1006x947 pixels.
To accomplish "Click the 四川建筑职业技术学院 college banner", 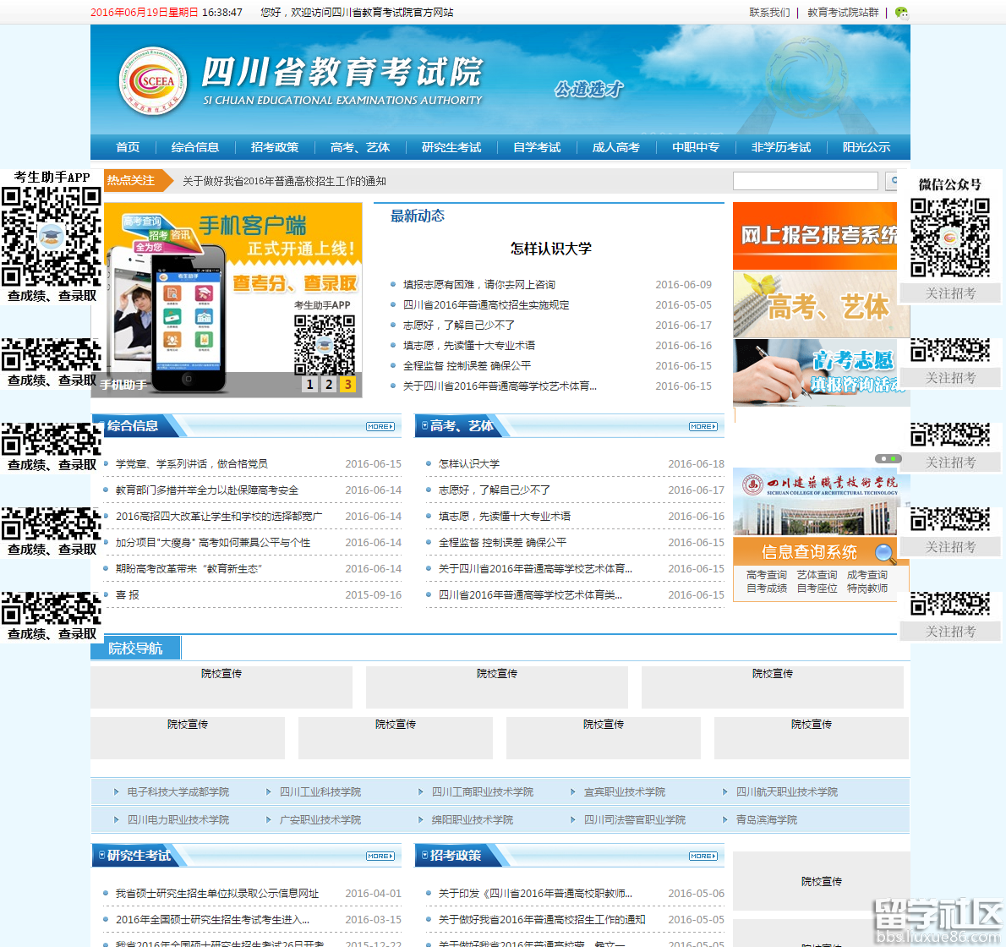I will (817, 502).
